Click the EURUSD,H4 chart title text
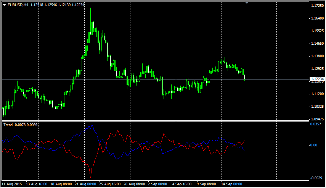326x188 pixels. coord(18,5)
